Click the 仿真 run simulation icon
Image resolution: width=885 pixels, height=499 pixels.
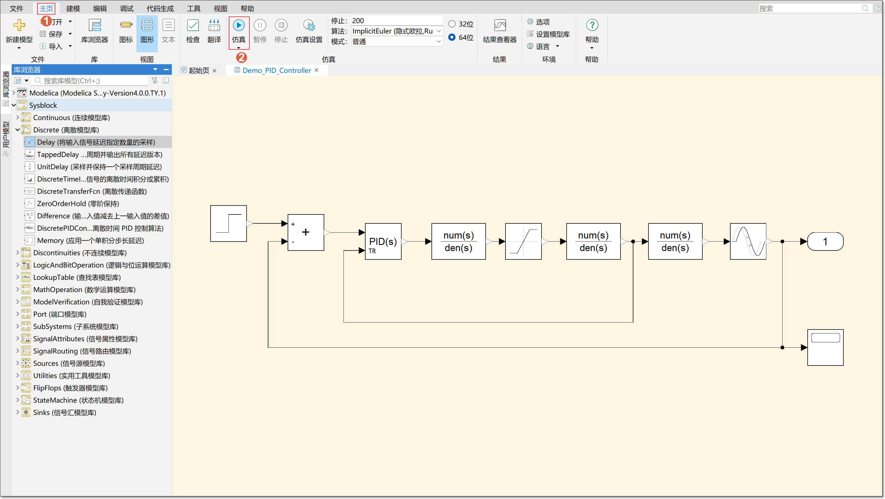(238, 26)
